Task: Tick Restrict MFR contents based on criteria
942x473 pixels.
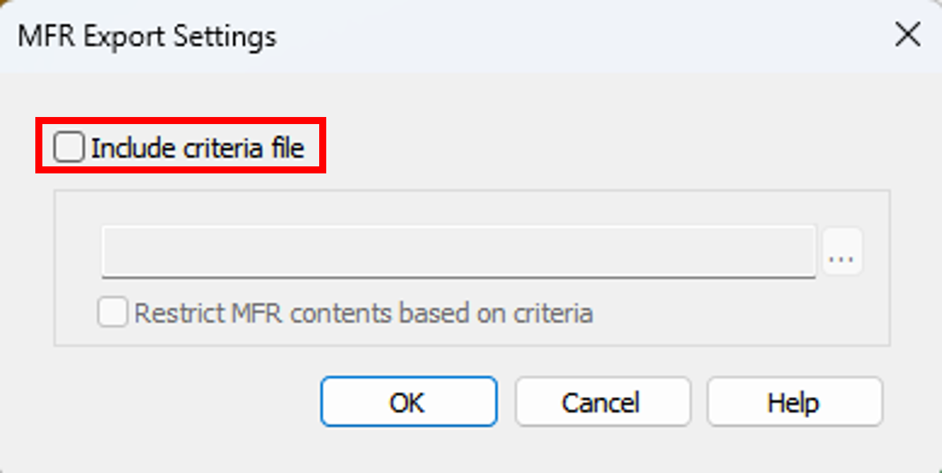Action: [x=112, y=312]
